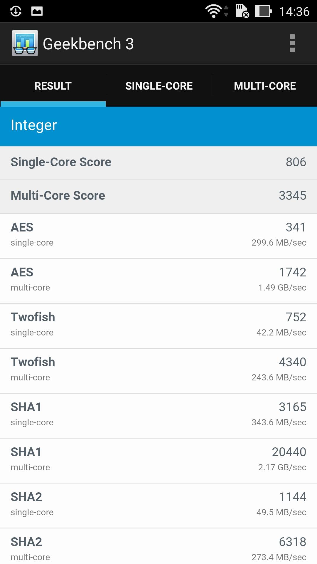This screenshot has width=317, height=564.
Task: Tap the SHA1 multi-core result row
Action: point(158,460)
